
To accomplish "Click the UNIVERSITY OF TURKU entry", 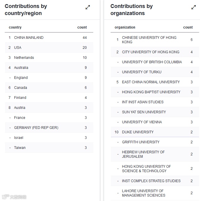I will (x=142, y=72).
